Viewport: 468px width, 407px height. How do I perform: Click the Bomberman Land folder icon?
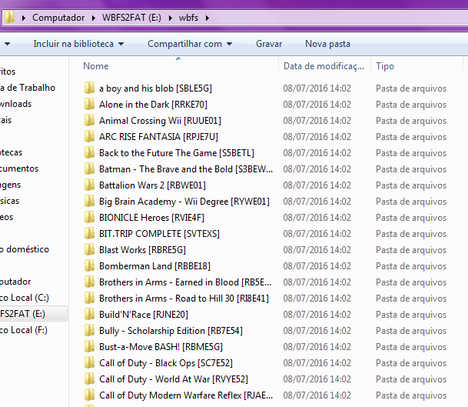pos(90,266)
